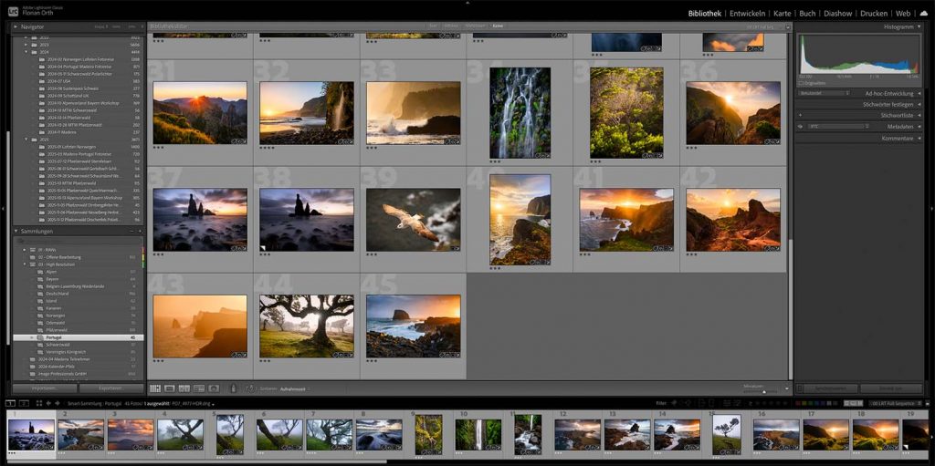Open the Drucken module
Image resolution: width=935 pixels, height=466 pixels.
tap(874, 13)
